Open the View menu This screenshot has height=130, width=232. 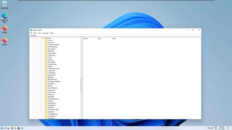pyautogui.click(x=40, y=33)
